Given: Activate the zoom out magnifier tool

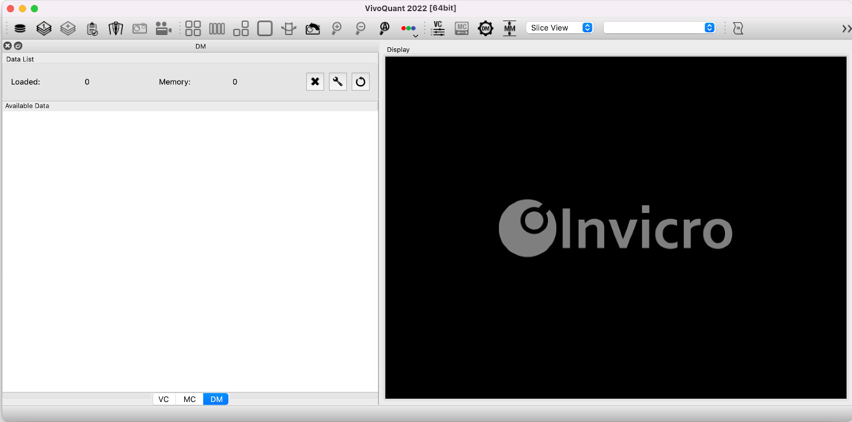Looking at the screenshot, I should (x=360, y=28).
